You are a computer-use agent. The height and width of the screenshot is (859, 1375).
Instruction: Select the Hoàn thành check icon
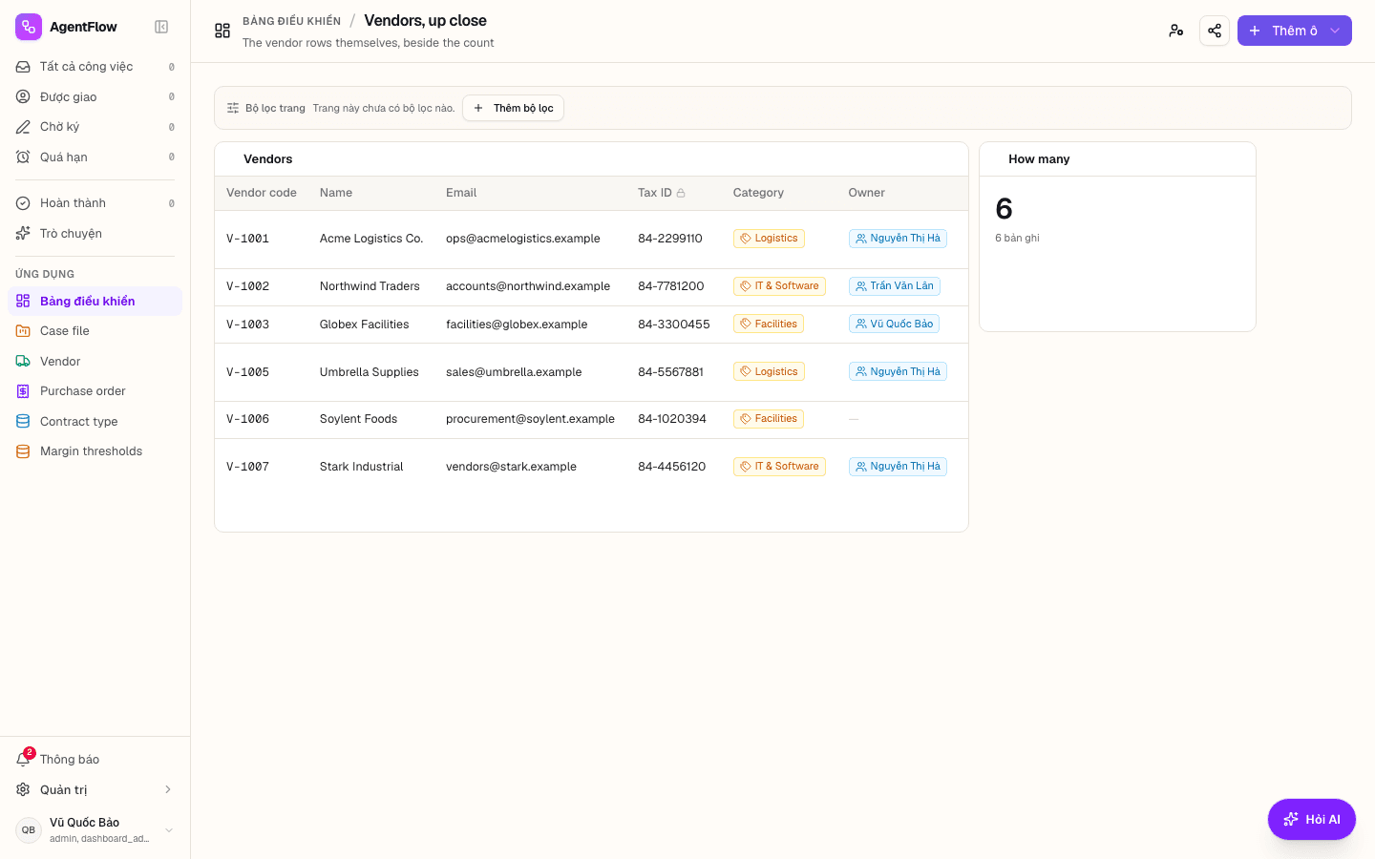point(23,203)
